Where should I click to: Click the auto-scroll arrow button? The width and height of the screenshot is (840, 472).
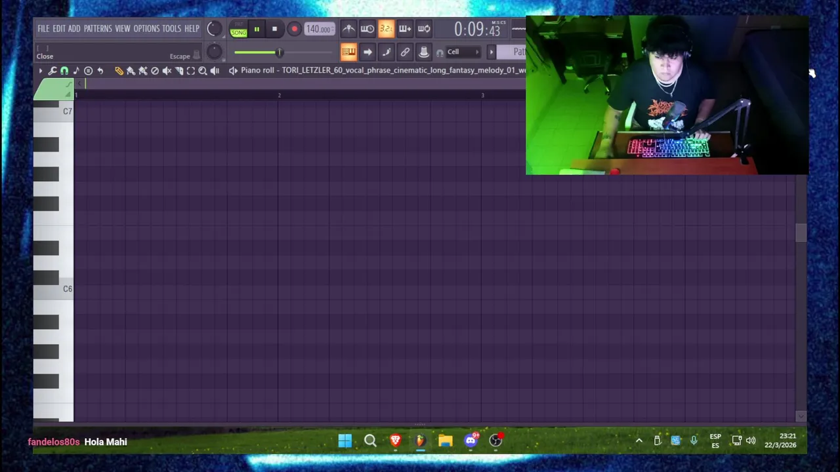pos(367,52)
